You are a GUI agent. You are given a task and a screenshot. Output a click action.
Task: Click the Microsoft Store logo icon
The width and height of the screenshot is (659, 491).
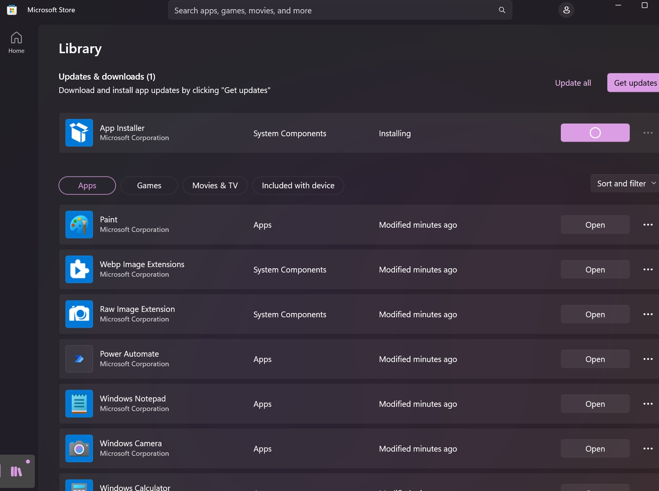(x=12, y=10)
